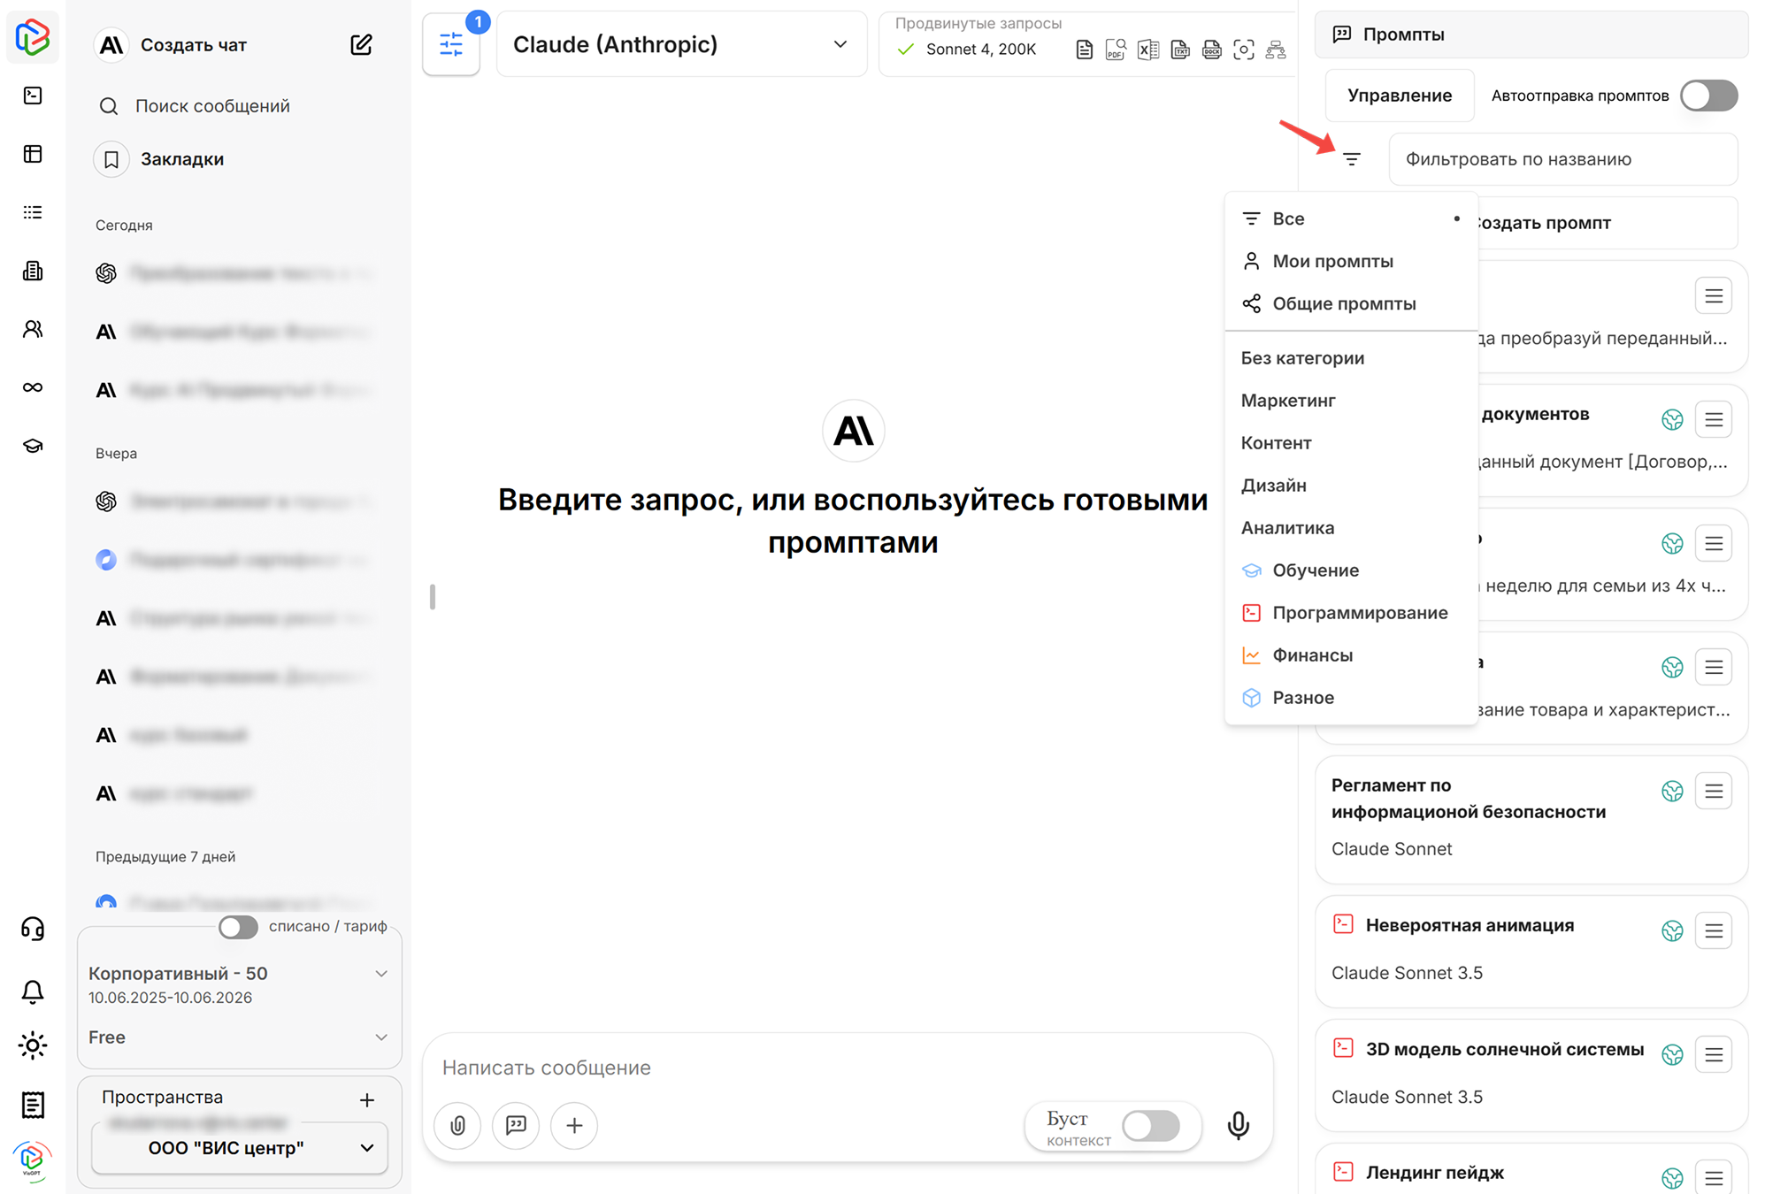Focus Фильтровать по названию field

1562,159
